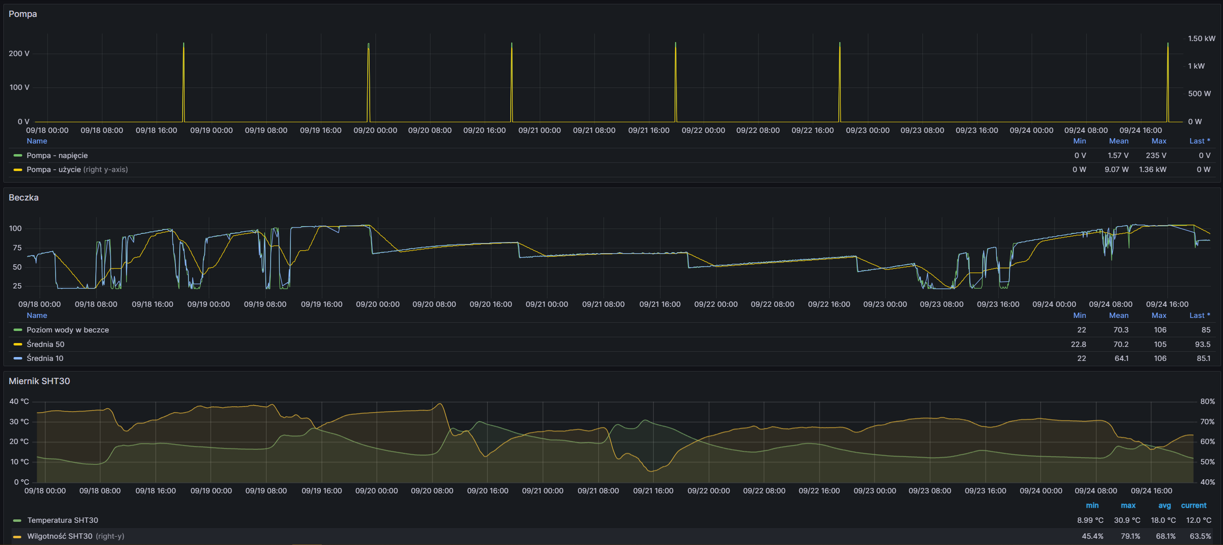The width and height of the screenshot is (1223, 545).
Task: Click blue color icon beside Średnia 10
Action: pyautogui.click(x=18, y=359)
